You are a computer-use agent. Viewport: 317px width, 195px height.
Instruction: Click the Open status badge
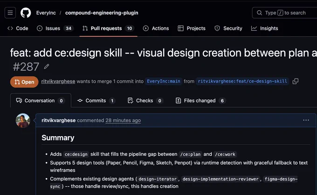(x=24, y=82)
